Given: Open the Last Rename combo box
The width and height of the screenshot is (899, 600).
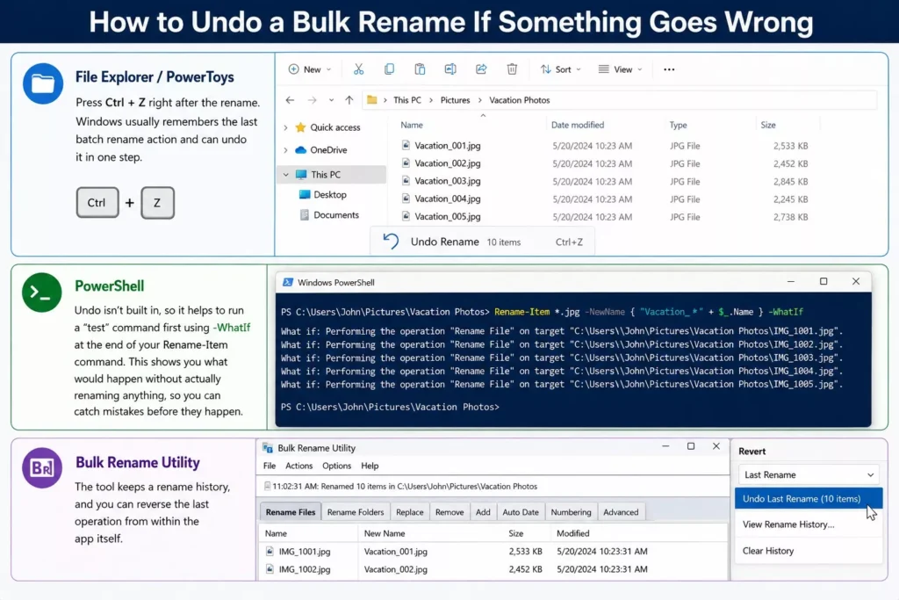Looking at the screenshot, I should 809,474.
